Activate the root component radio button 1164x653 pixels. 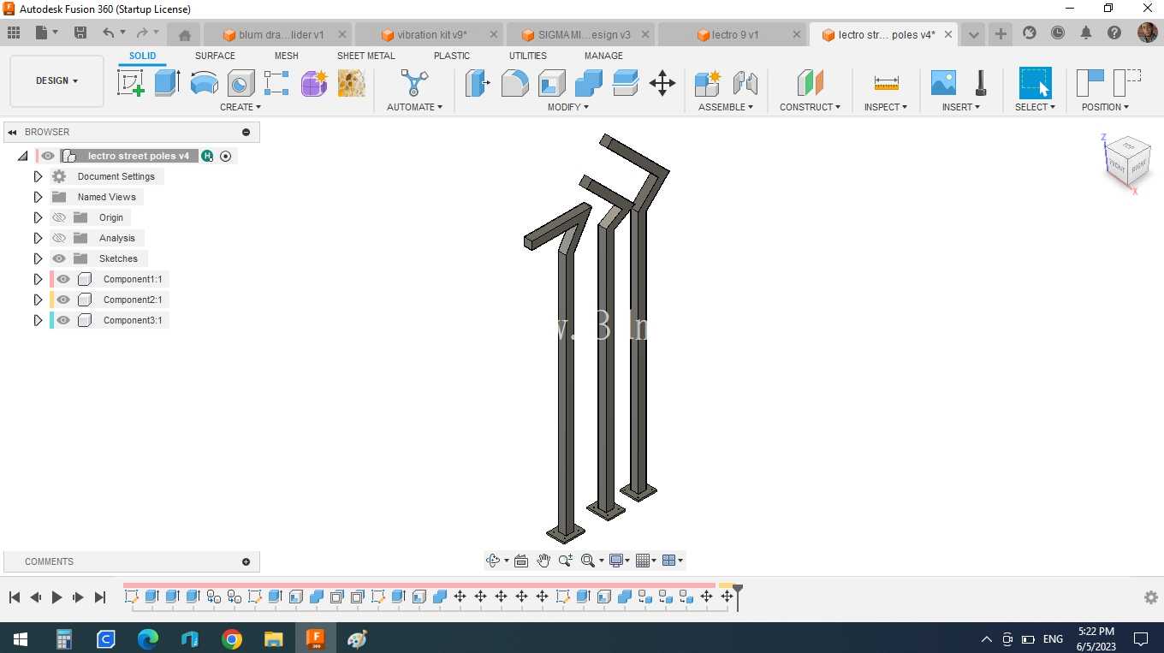pos(226,156)
